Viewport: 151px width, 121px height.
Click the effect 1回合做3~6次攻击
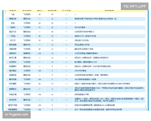click(x=82, y=40)
